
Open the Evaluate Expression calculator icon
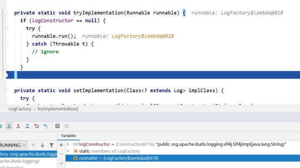pos(57,126)
